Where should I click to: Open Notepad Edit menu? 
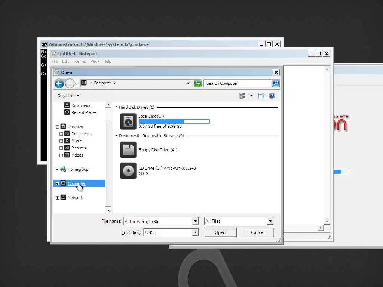point(65,61)
